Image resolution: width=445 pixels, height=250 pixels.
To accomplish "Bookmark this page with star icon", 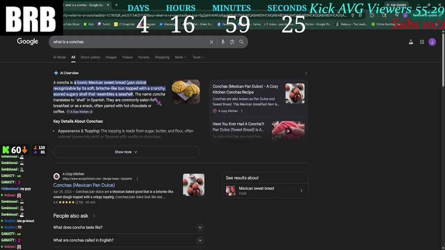I will [360, 15].
